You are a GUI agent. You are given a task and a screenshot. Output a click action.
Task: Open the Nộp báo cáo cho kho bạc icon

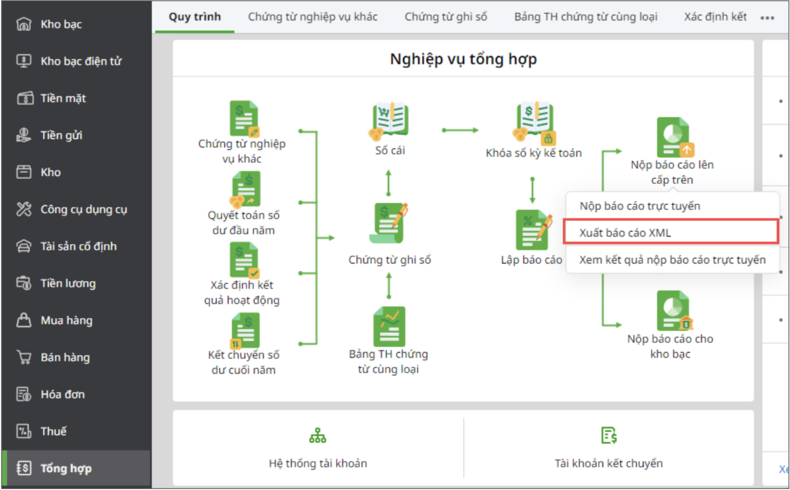coord(674,310)
